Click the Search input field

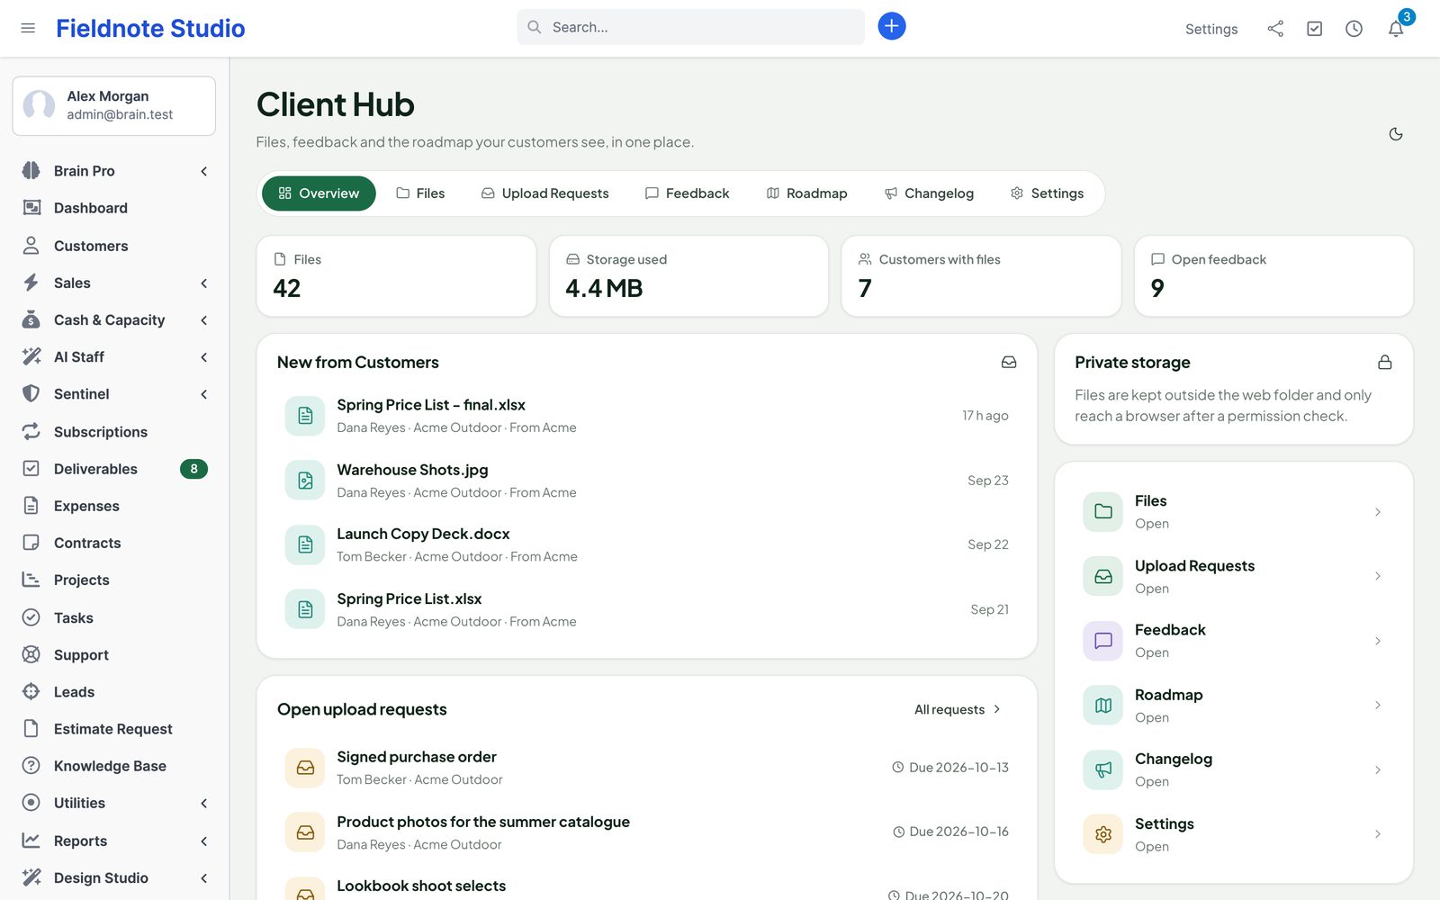coord(690,27)
